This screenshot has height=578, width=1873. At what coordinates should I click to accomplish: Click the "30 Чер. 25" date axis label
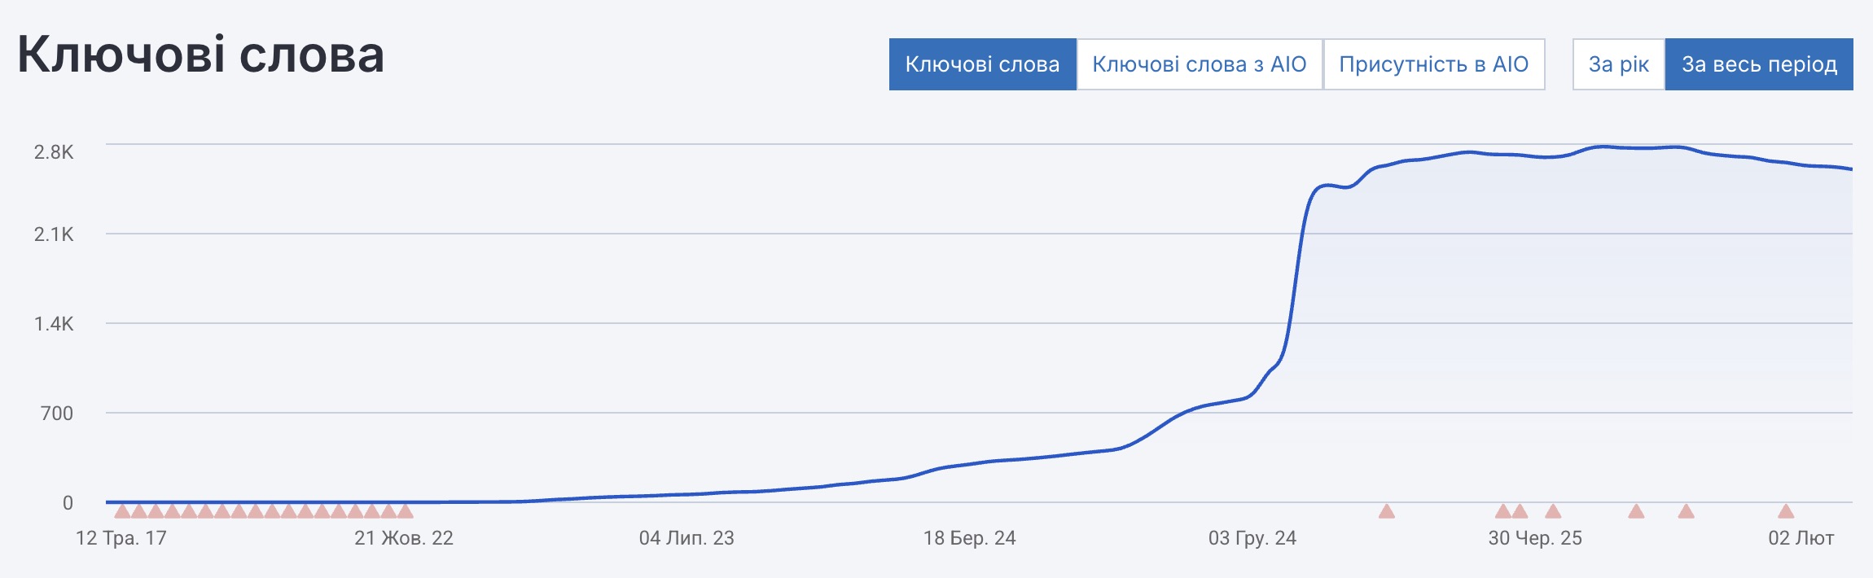click(x=1535, y=538)
